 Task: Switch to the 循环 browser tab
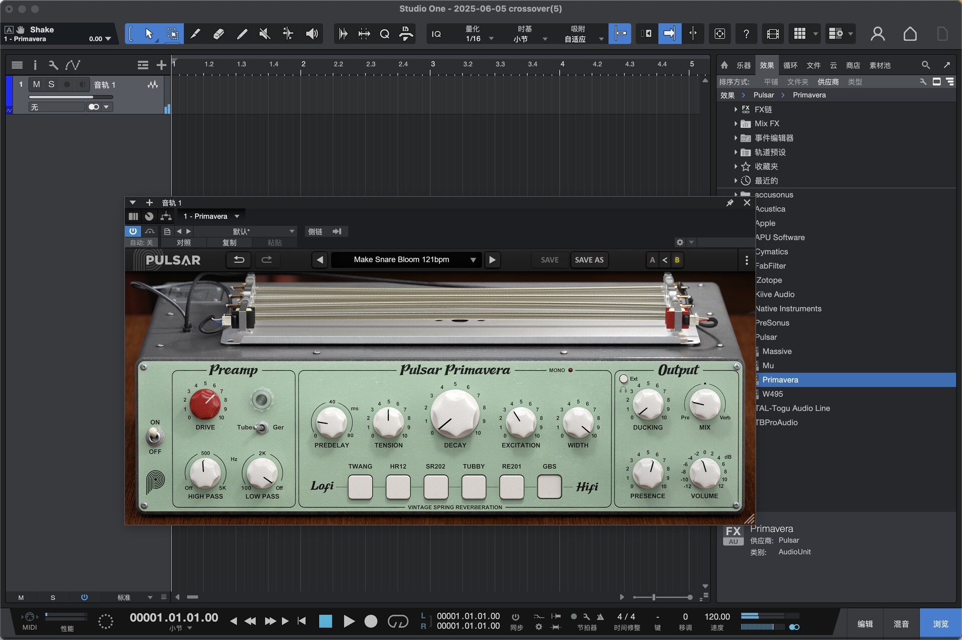pyautogui.click(x=790, y=65)
